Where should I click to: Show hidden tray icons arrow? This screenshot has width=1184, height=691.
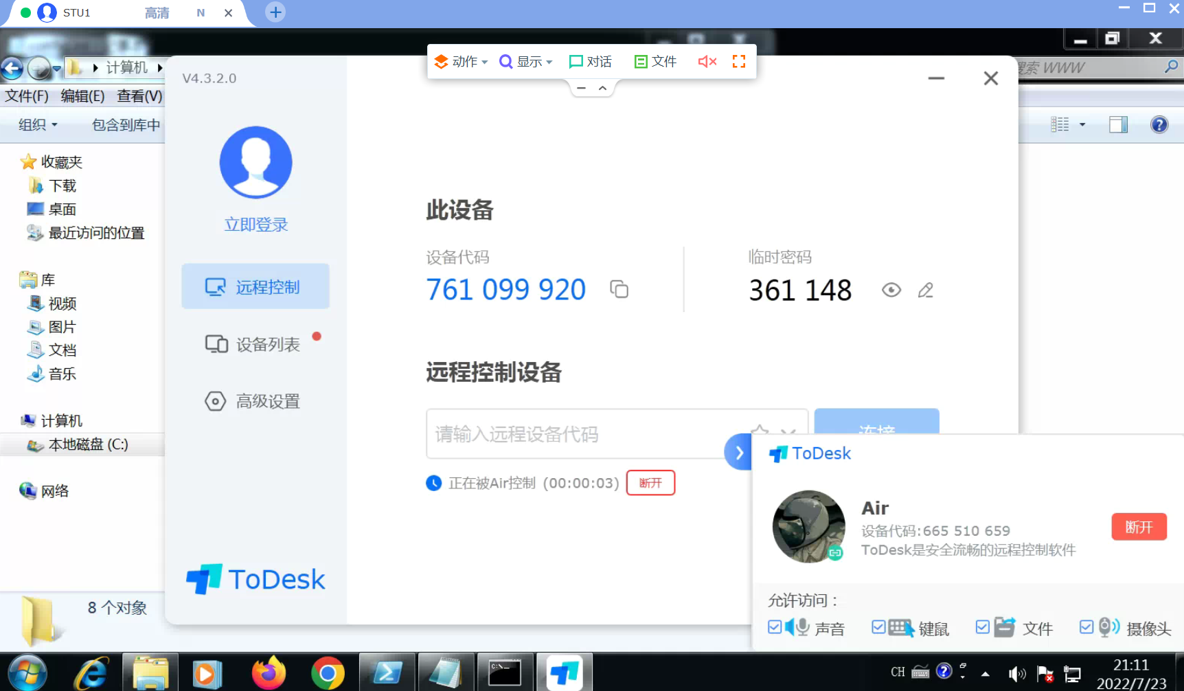coord(986,674)
